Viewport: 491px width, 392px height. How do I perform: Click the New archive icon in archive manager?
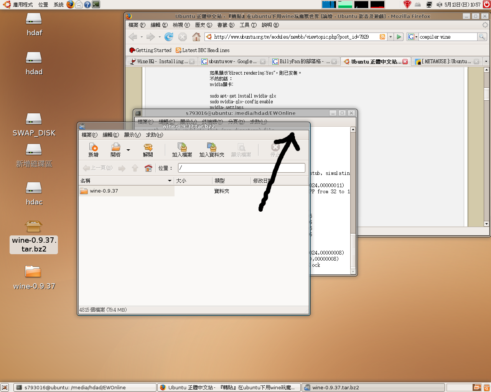(x=93, y=149)
